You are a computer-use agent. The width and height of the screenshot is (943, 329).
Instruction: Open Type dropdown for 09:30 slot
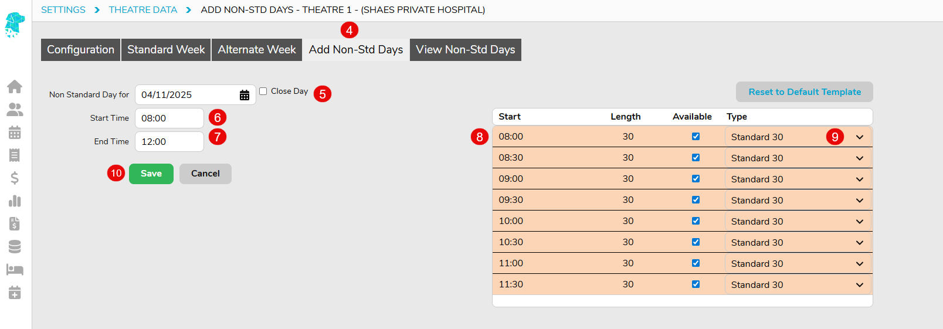(x=798, y=201)
